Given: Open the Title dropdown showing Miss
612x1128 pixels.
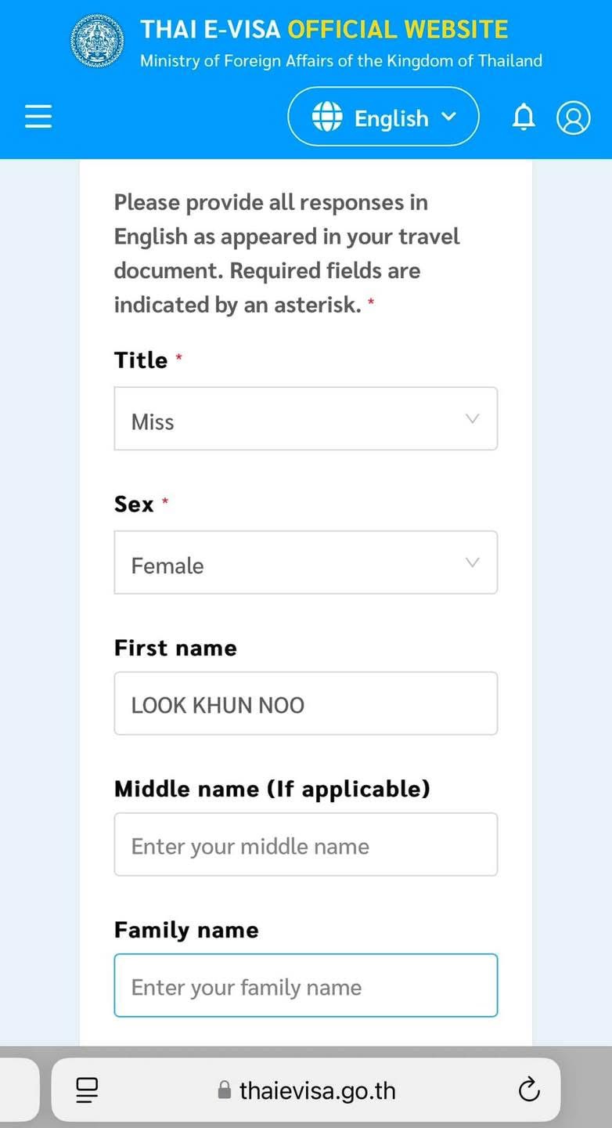Looking at the screenshot, I should tap(305, 419).
